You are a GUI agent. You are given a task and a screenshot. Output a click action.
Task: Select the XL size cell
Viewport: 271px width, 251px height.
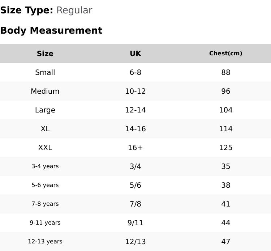pyautogui.click(x=45, y=129)
